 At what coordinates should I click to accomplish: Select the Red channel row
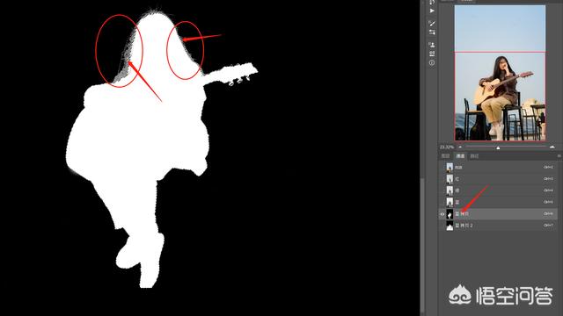498,178
